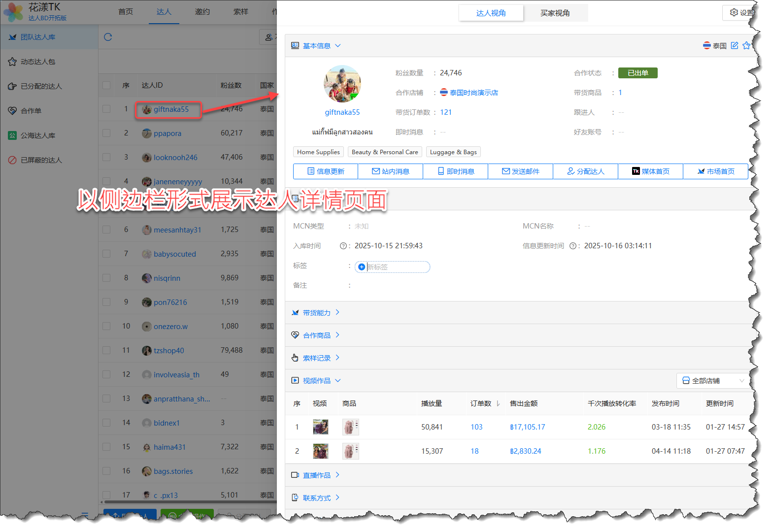Click the edit pencil icon beside 泰国

click(735, 45)
